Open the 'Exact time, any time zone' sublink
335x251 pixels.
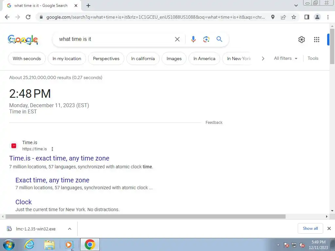[x=52, y=180]
